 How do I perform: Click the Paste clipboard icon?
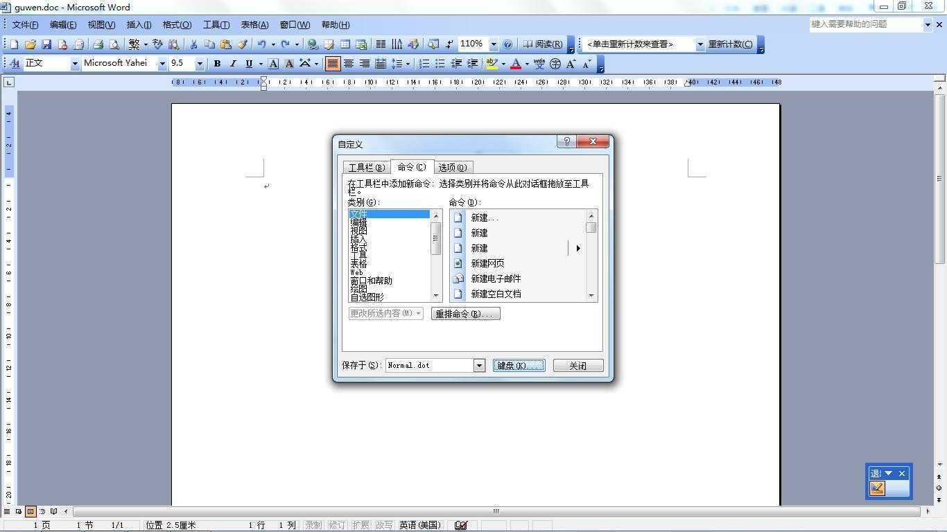[225, 44]
